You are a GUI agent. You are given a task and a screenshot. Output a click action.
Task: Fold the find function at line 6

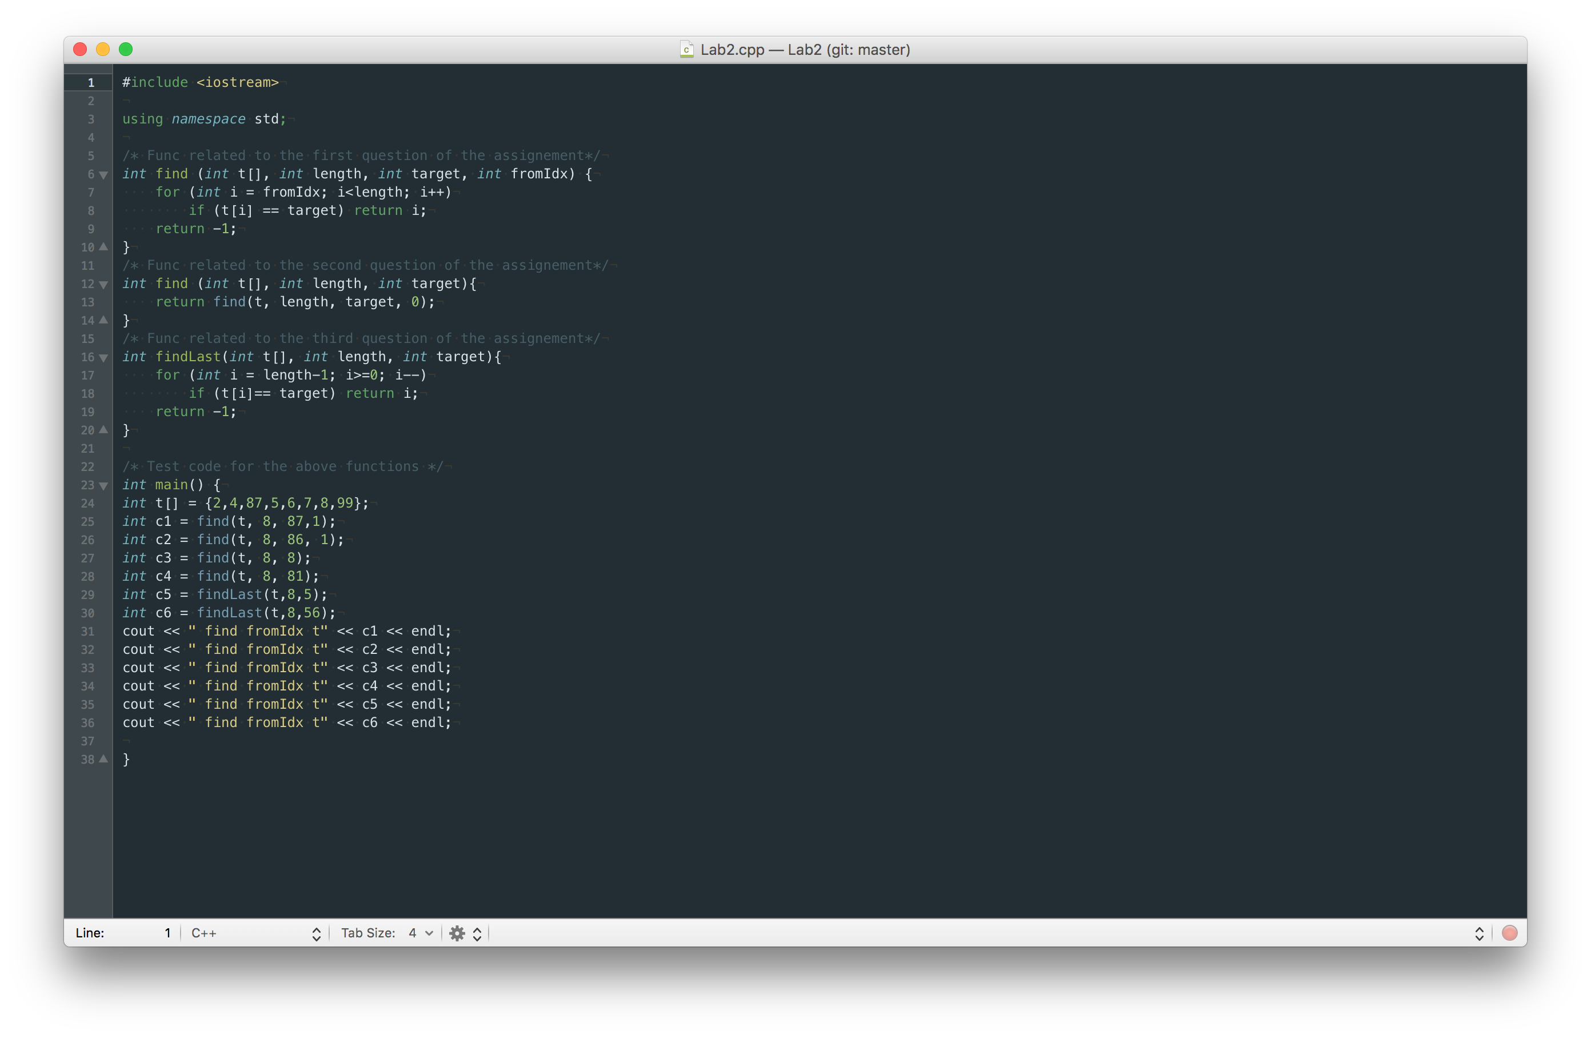coord(103,174)
